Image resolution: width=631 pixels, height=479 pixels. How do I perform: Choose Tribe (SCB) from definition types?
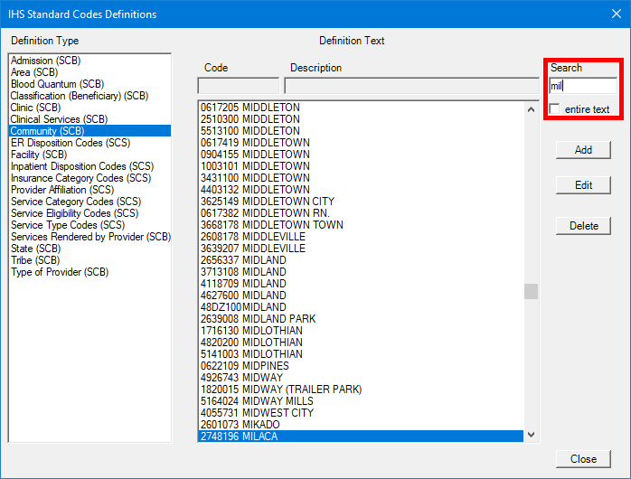tap(35, 260)
